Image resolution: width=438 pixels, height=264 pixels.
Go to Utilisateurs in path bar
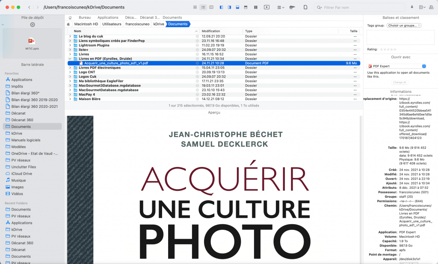[112, 24]
